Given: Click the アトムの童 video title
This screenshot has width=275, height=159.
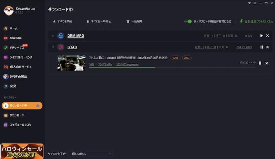Looking at the screenshot, I should point(128,58).
